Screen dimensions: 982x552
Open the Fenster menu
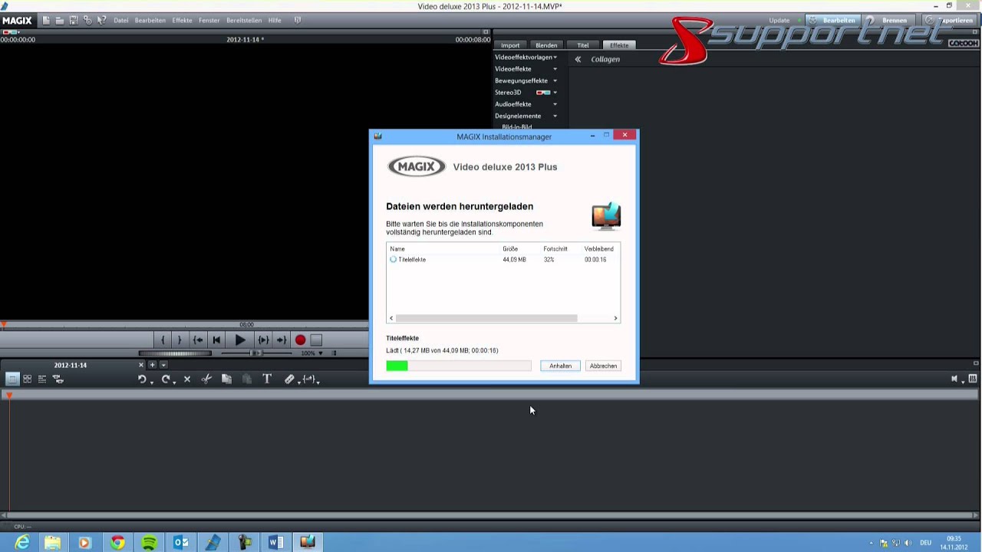[209, 21]
